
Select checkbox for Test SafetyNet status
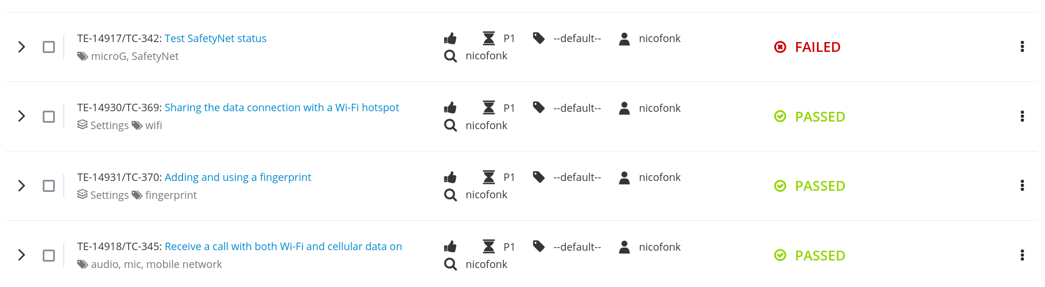(49, 47)
